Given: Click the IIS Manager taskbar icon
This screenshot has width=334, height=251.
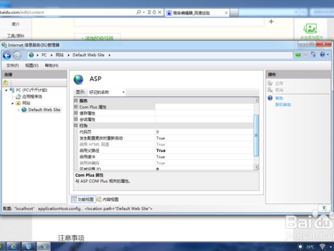Looking at the screenshot, I should [x=44, y=246].
